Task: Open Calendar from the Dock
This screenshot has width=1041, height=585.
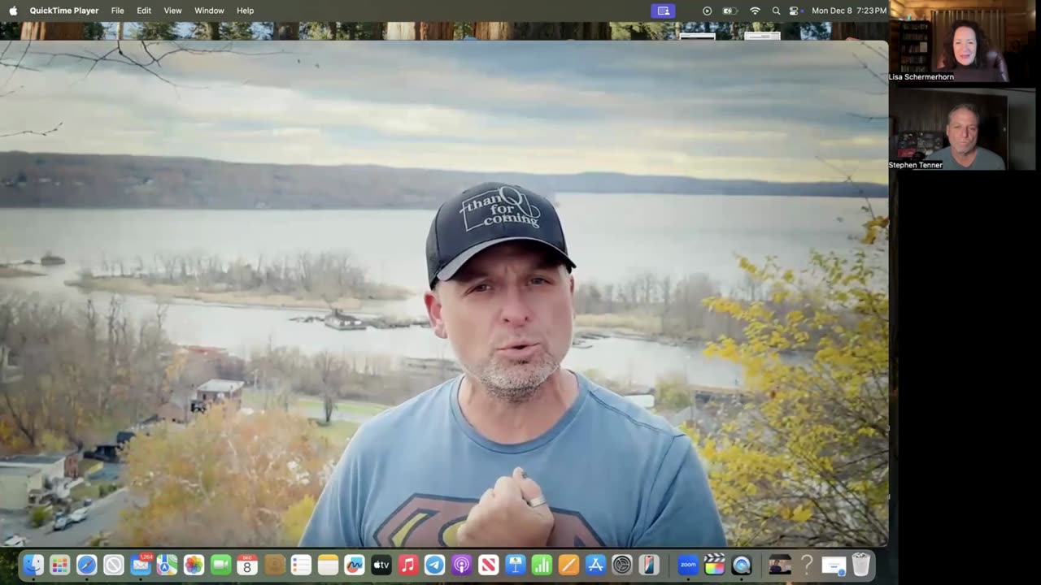Action: click(247, 565)
